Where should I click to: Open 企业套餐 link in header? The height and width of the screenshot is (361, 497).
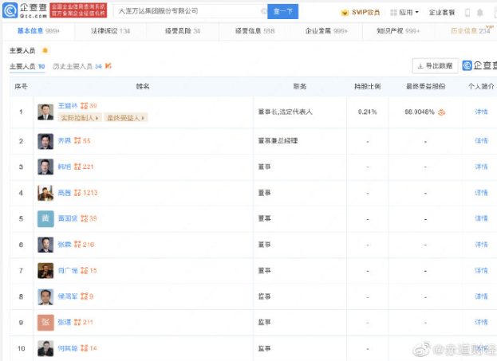tap(442, 12)
